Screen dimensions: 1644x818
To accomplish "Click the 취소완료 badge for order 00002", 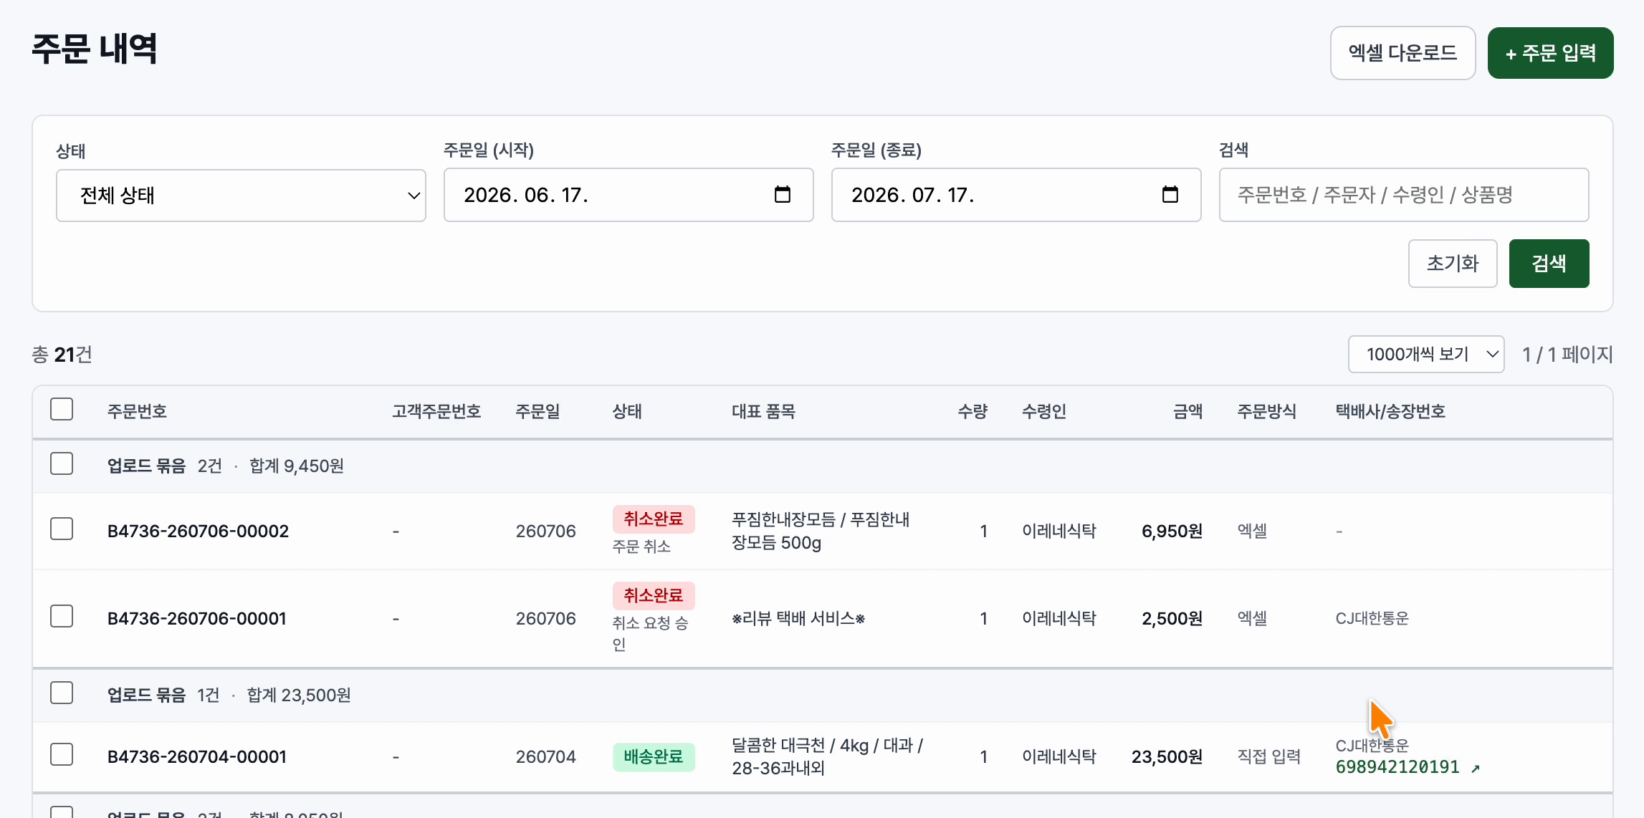I will tap(653, 519).
